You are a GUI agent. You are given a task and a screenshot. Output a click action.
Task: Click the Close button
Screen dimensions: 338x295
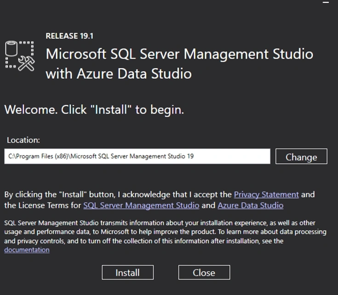pyautogui.click(x=204, y=272)
